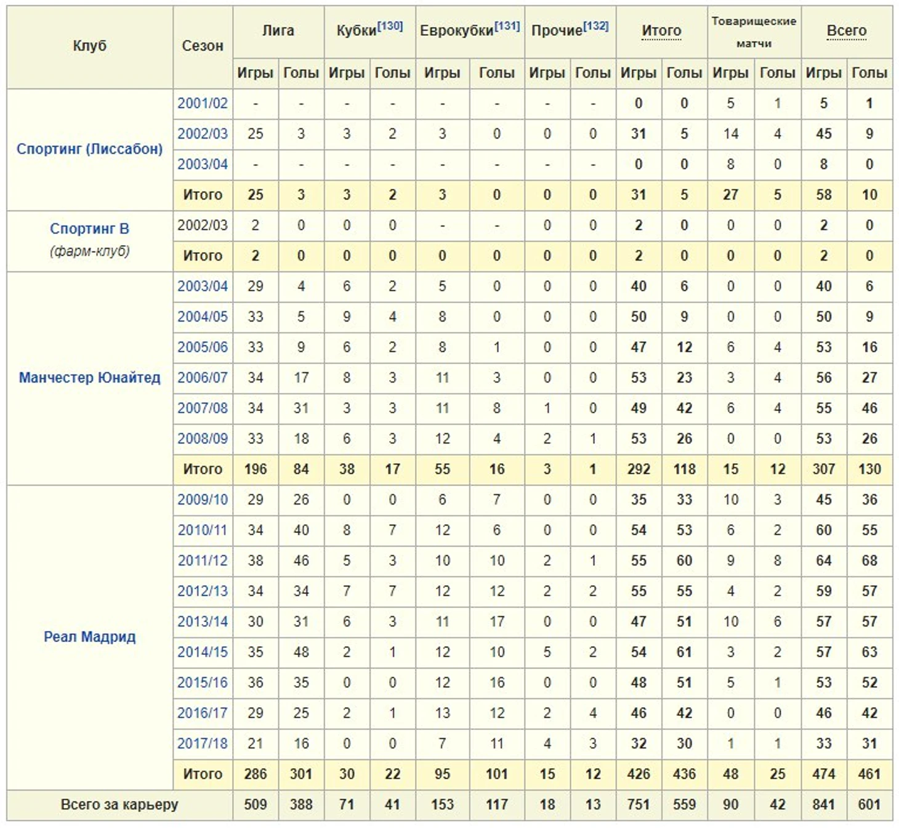Click the Лига column header
The height and width of the screenshot is (828, 899).
[x=278, y=31]
